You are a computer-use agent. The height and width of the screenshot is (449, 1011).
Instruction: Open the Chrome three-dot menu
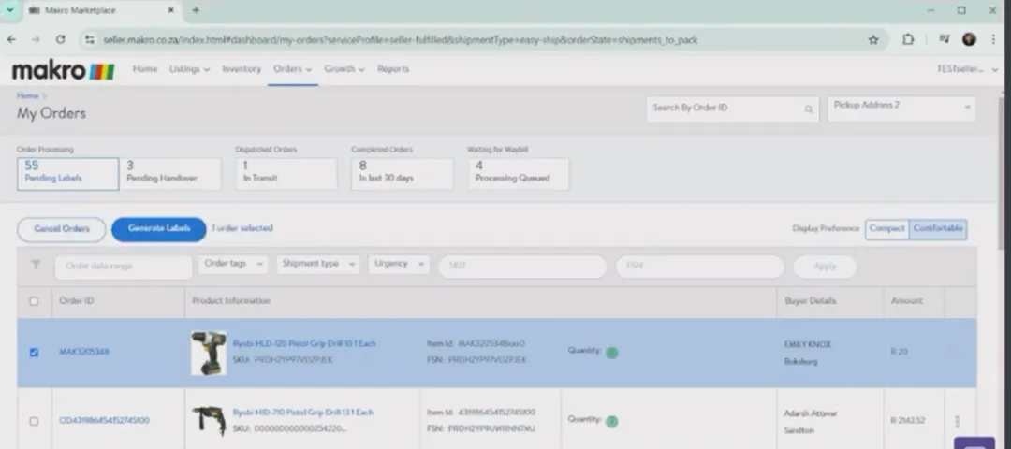pos(993,40)
